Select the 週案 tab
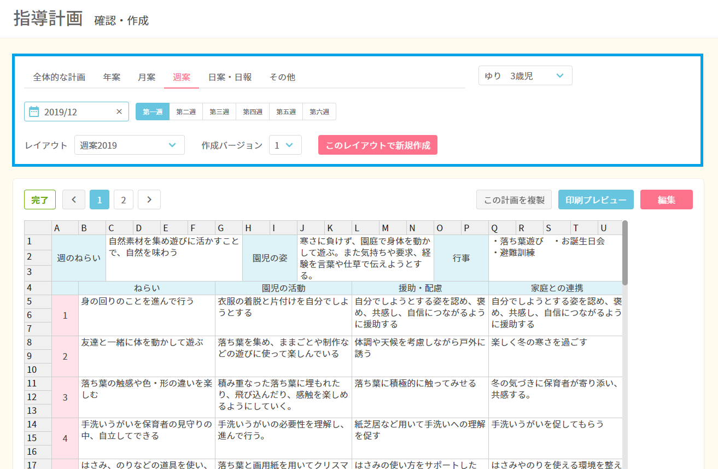 point(182,77)
